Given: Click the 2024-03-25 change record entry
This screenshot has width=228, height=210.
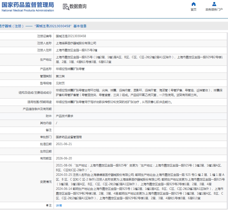Looking at the screenshot, I should tap(140, 180).
